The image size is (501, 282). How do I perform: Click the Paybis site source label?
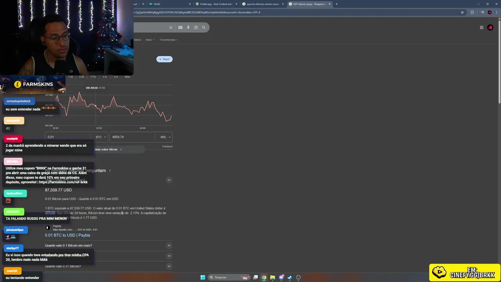[x=57, y=226]
